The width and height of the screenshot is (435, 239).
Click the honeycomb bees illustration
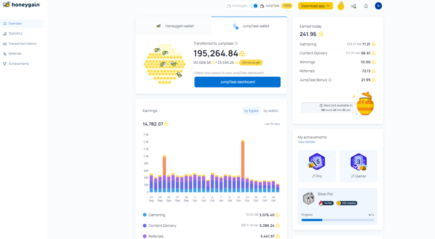tap(164, 64)
